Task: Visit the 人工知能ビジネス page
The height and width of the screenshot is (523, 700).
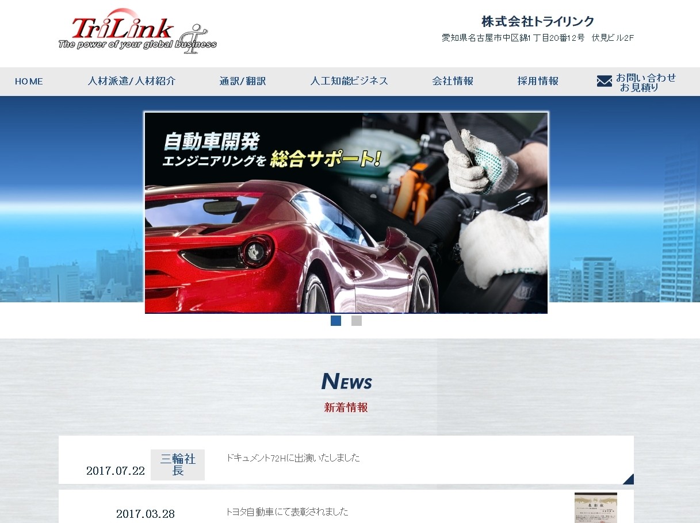Action: click(x=349, y=81)
